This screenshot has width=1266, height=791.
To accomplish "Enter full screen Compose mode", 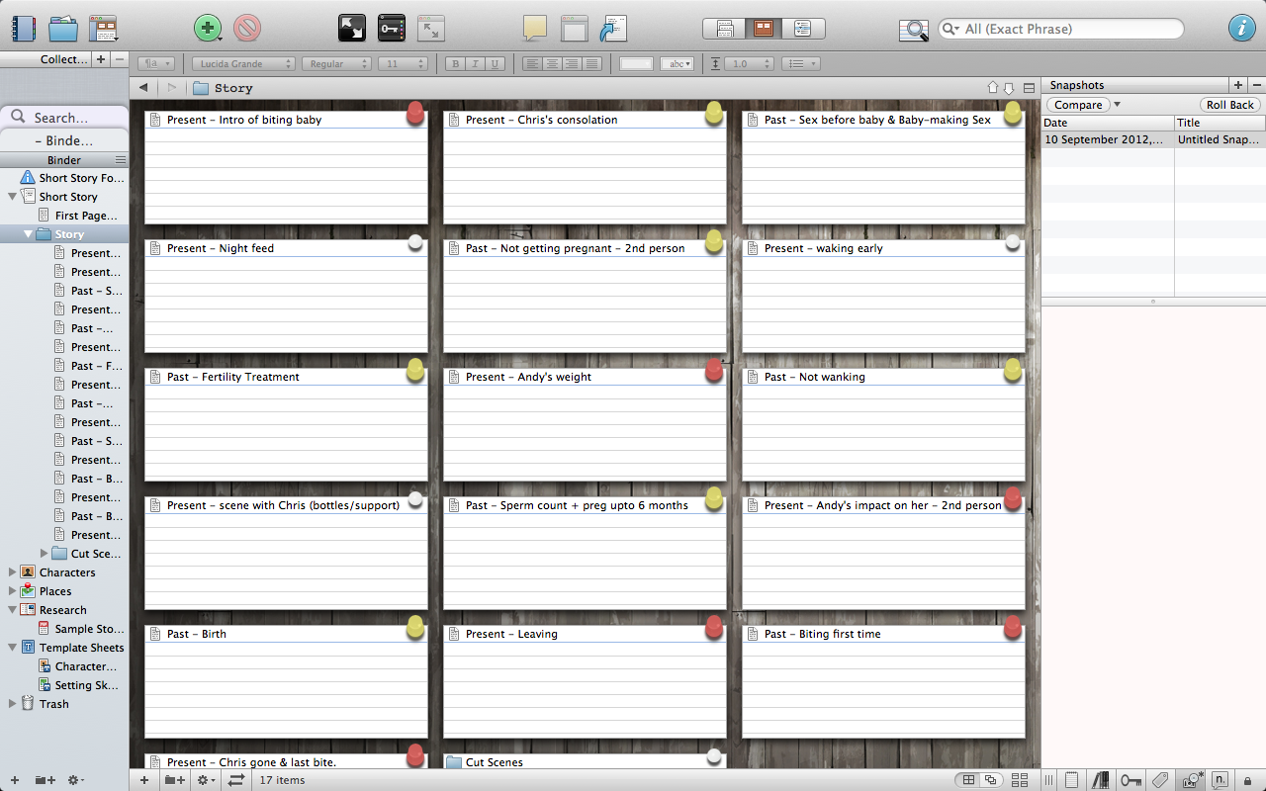I will pos(351,28).
